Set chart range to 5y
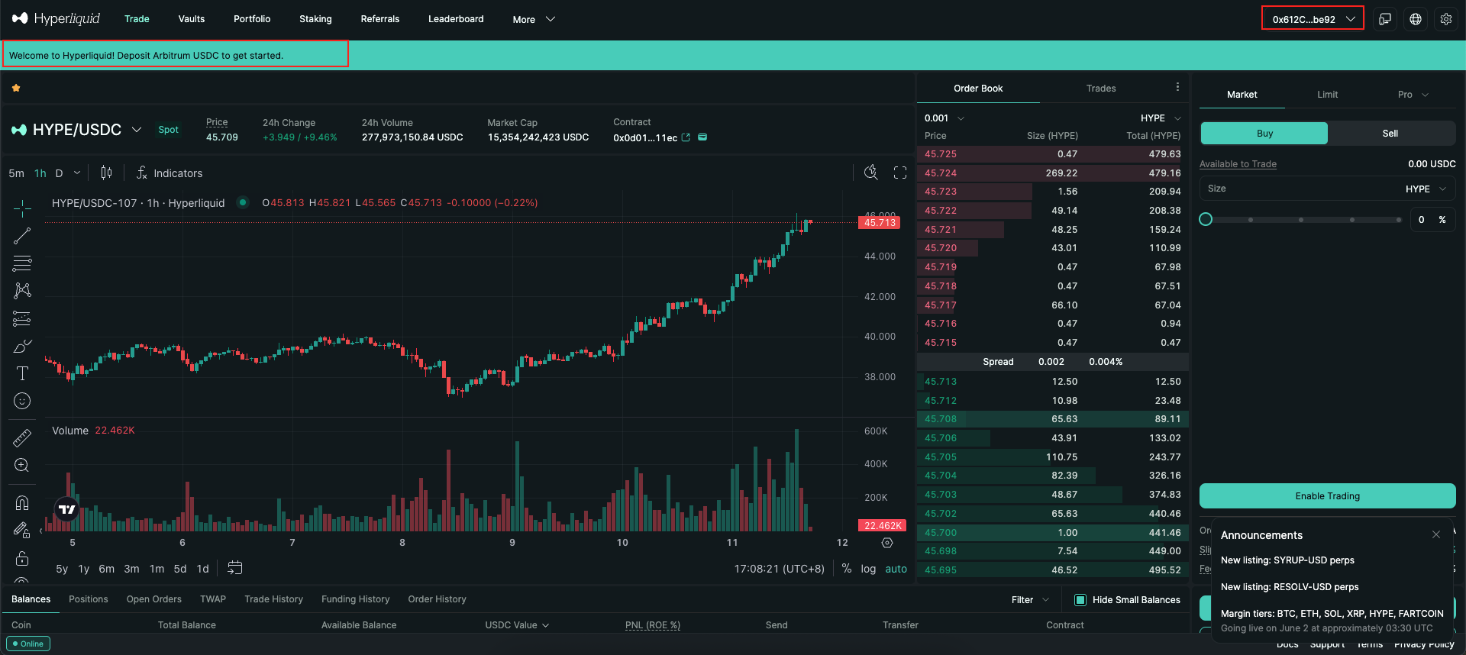Screen dimensions: 1466x655 coord(62,569)
